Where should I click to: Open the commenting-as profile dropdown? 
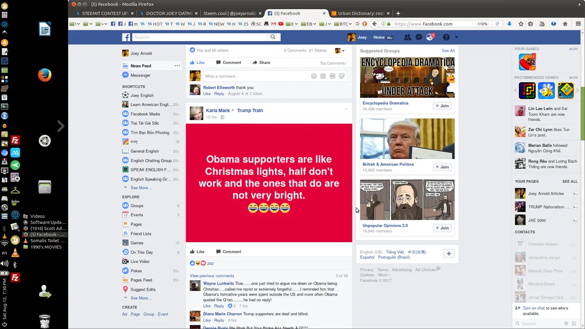click(x=340, y=51)
